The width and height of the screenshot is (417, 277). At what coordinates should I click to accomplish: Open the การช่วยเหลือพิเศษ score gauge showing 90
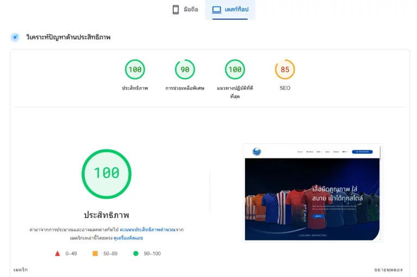(185, 70)
